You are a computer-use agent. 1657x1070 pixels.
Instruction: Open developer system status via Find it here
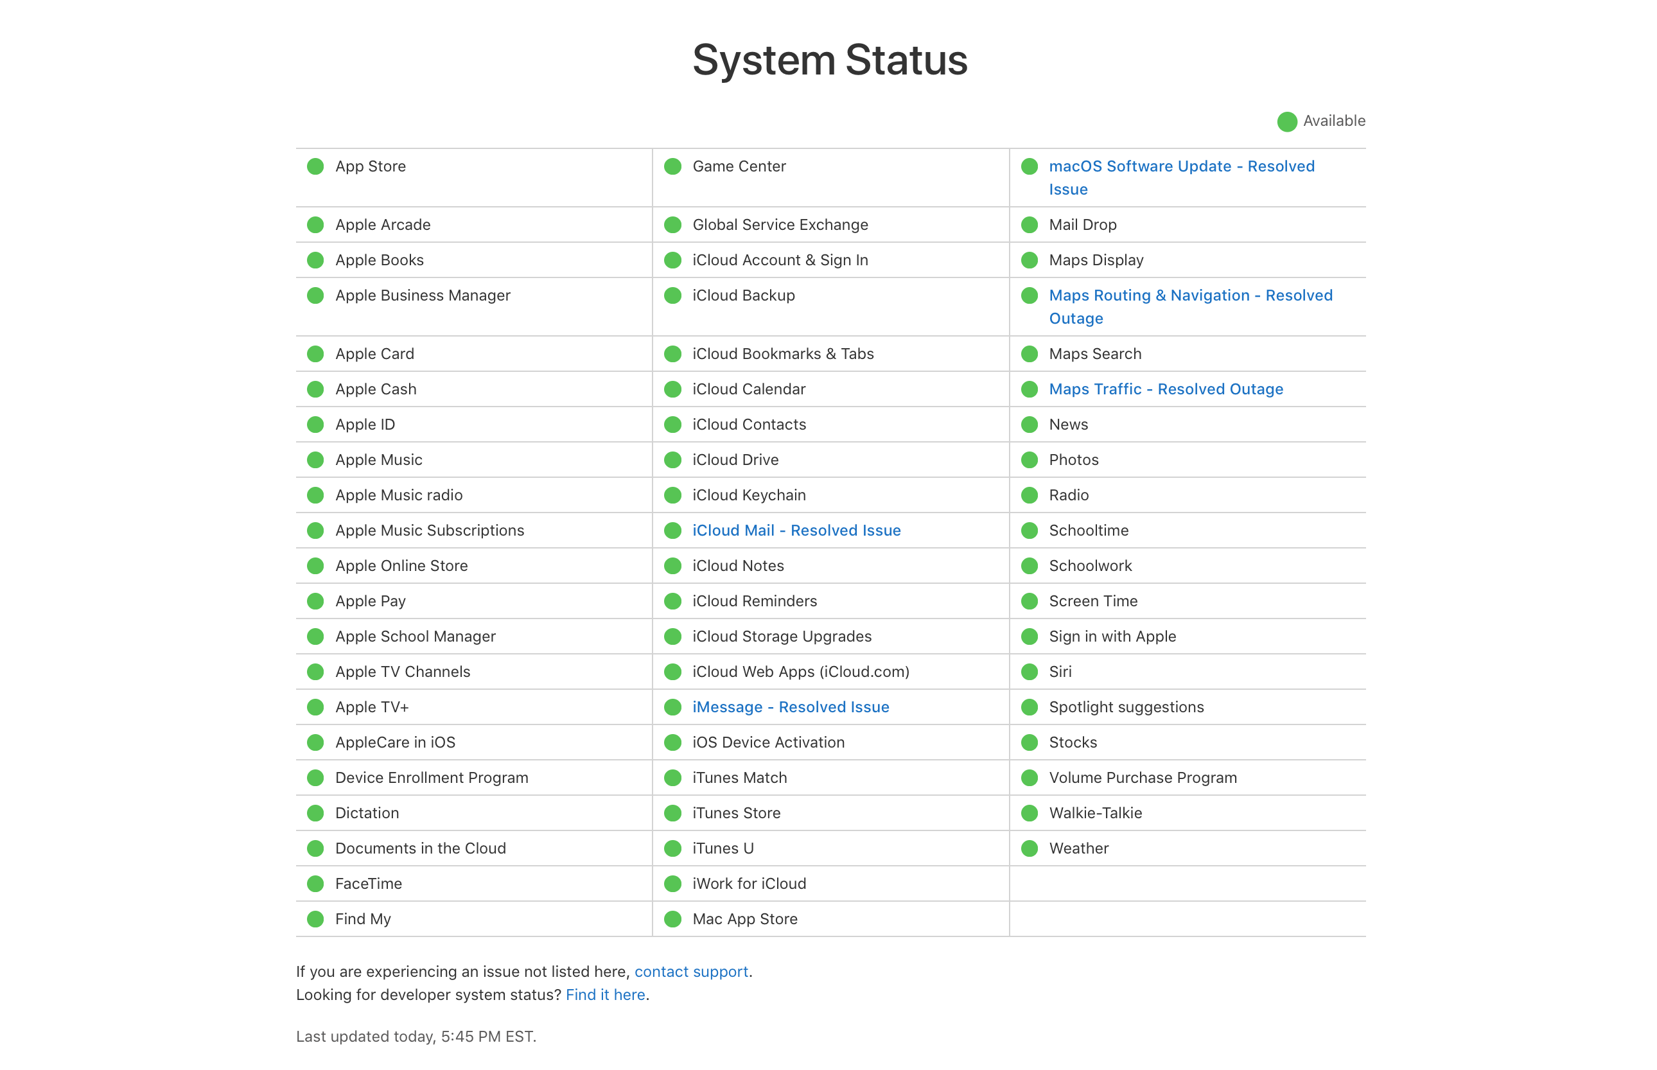pos(605,994)
